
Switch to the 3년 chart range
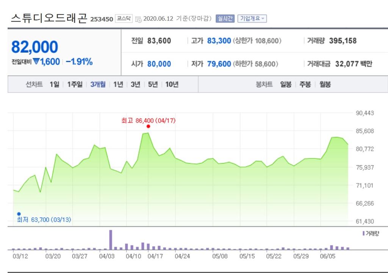pyautogui.click(x=135, y=84)
